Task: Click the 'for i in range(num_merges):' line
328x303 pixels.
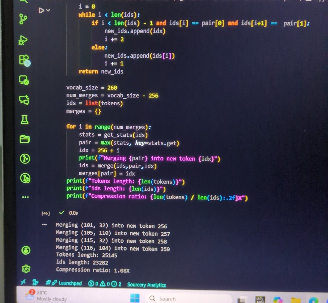Action: [x=109, y=127]
